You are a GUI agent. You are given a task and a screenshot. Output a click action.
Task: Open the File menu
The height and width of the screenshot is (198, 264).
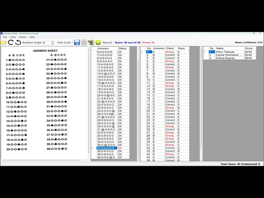5,37
